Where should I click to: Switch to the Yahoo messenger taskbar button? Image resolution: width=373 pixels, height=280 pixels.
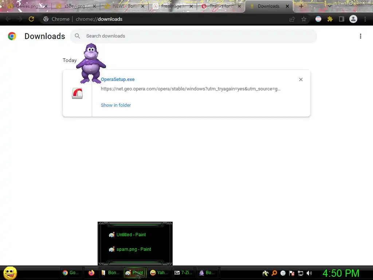click(x=159, y=273)
